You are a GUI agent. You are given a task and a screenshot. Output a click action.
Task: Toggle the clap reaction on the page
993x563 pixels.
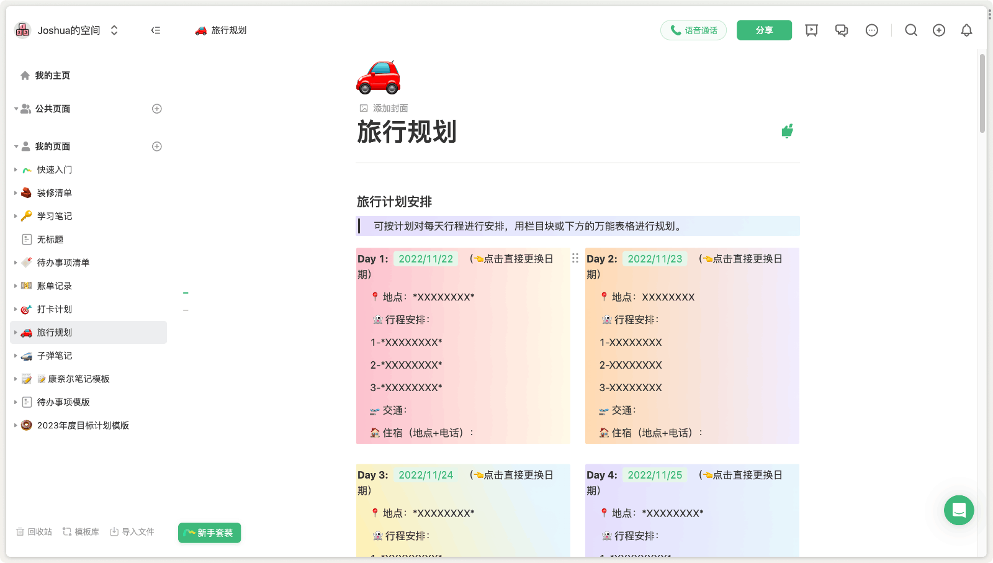pos(788,131)
